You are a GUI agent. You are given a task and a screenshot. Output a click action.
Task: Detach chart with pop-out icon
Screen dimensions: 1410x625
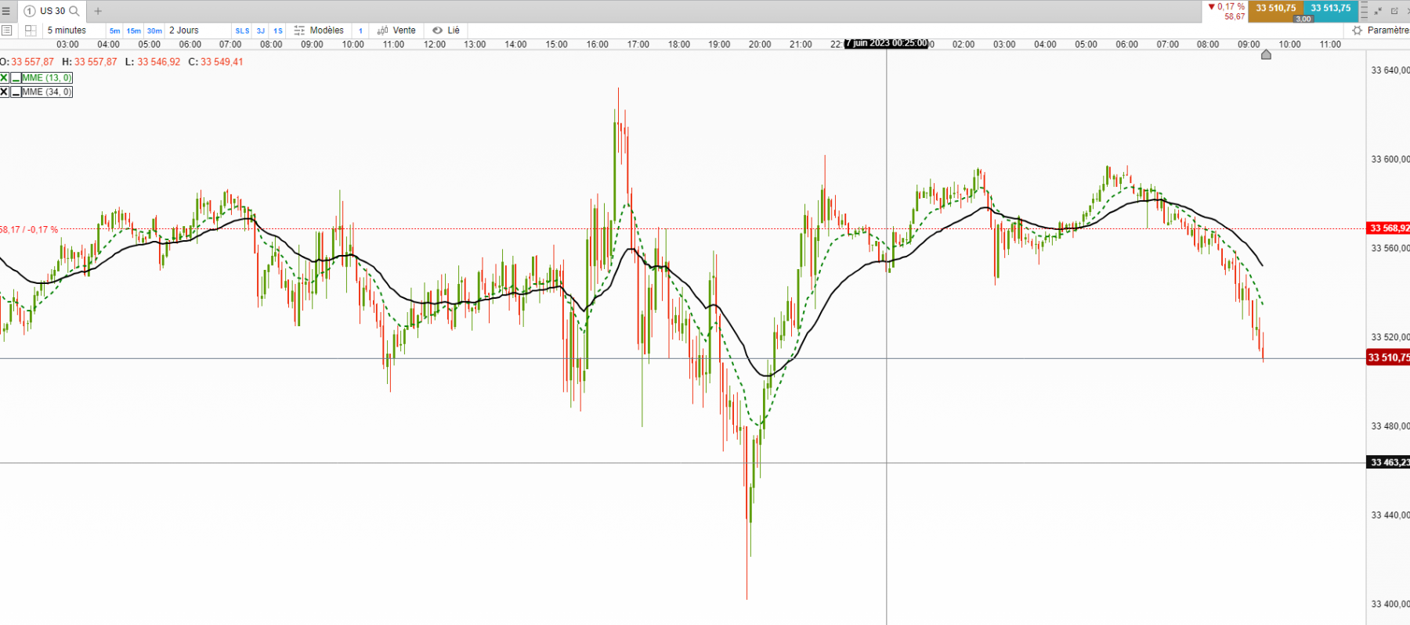tap(1394, 11)
